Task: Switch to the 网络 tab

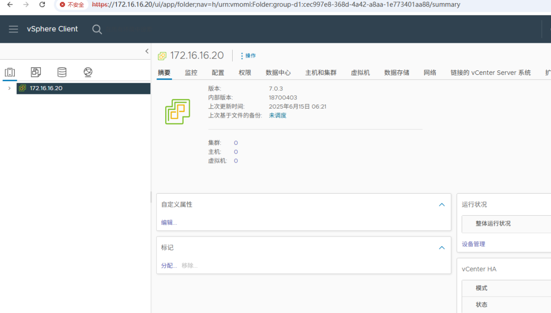Action: [430, 73]
